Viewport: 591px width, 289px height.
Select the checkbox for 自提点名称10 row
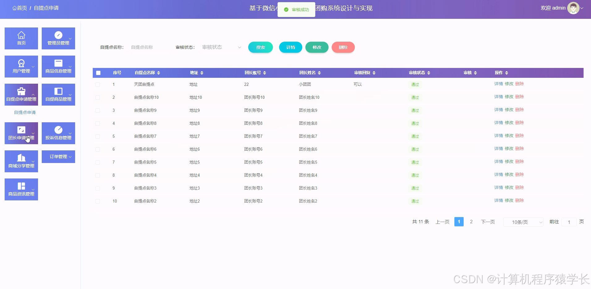[98, 97]
